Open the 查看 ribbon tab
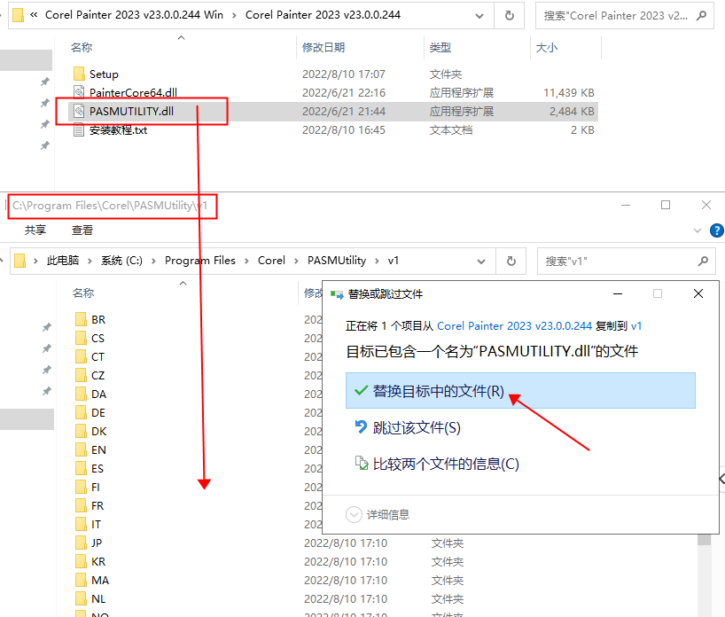Screen dimensions: 725x617 pyautogui.click(x=82, y=230)
